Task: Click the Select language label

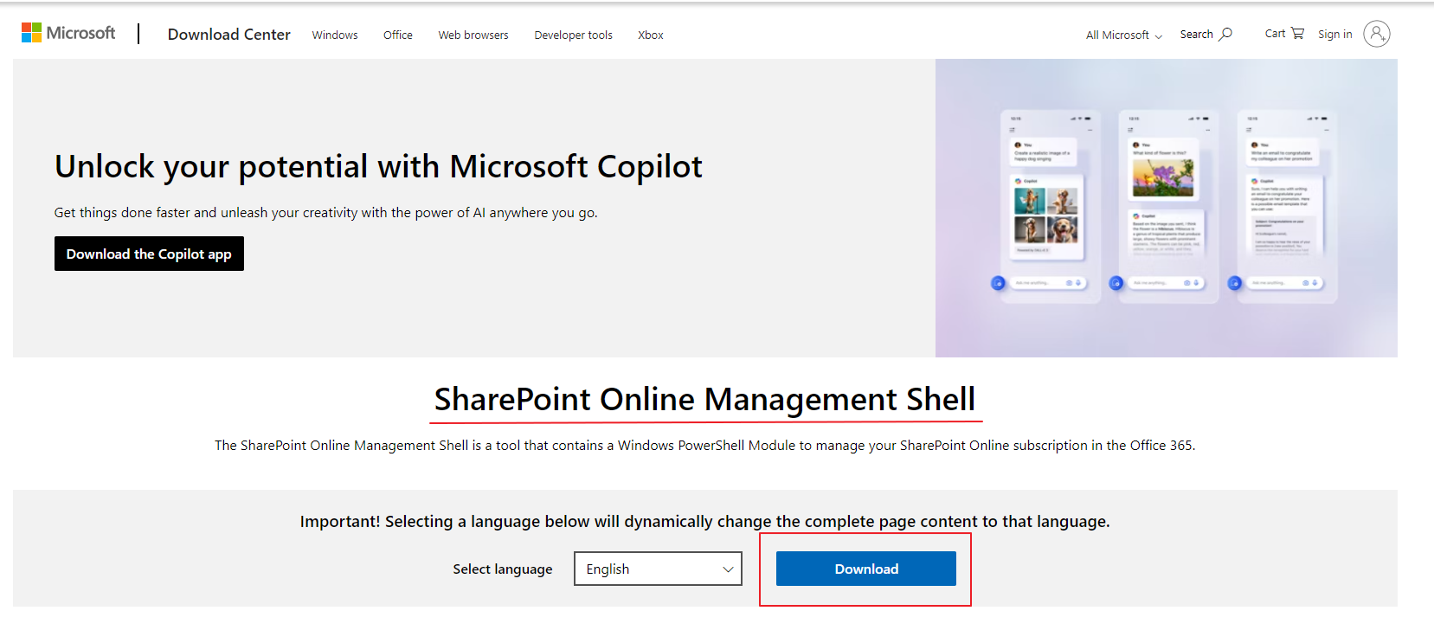Action: point(503,569)
